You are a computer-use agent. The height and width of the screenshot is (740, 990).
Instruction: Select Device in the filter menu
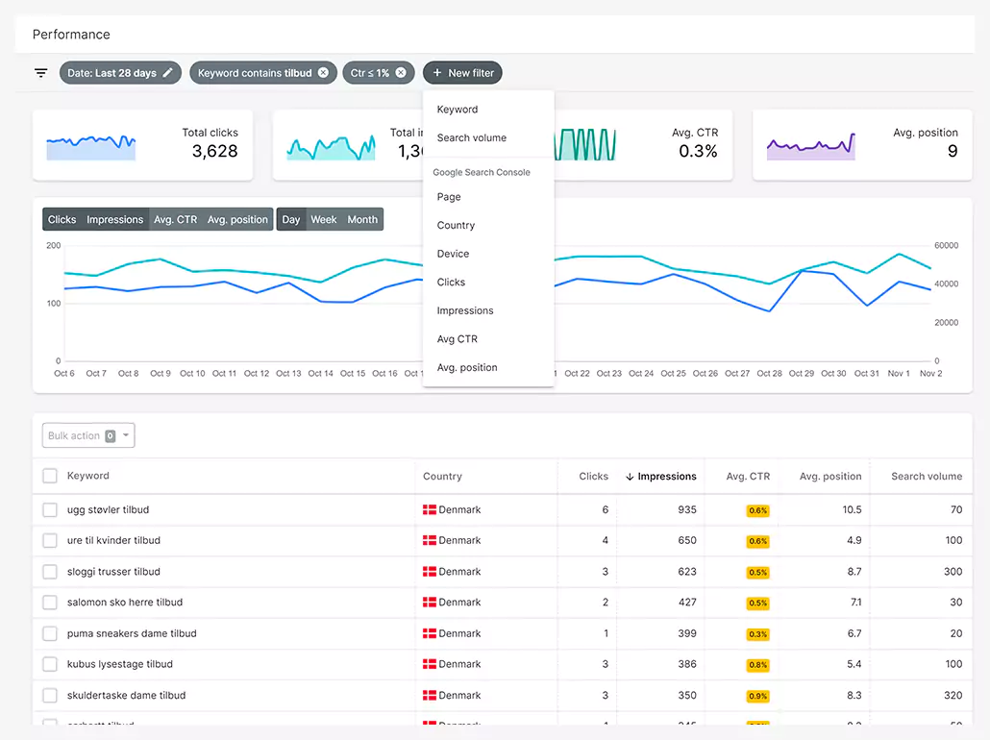point(453,254)
